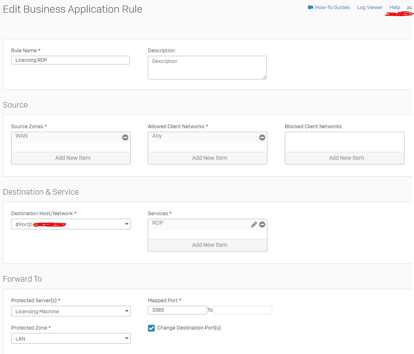This screenshot has height=354, width=414.
Task: Click the How-To Guides video icon
Action: 311,8
